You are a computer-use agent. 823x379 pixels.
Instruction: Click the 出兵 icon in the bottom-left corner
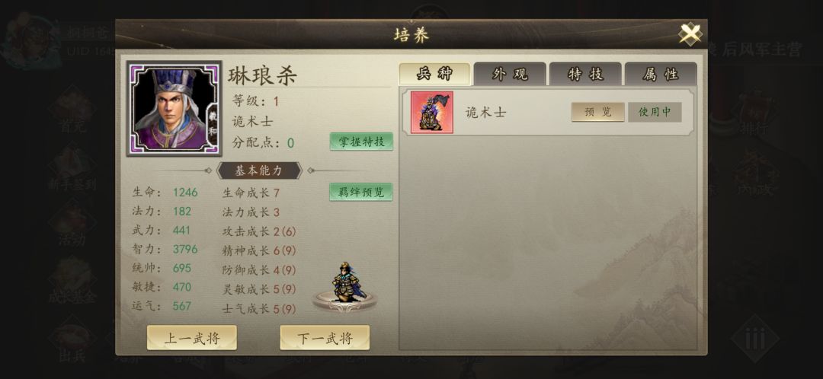click(72, 341)
